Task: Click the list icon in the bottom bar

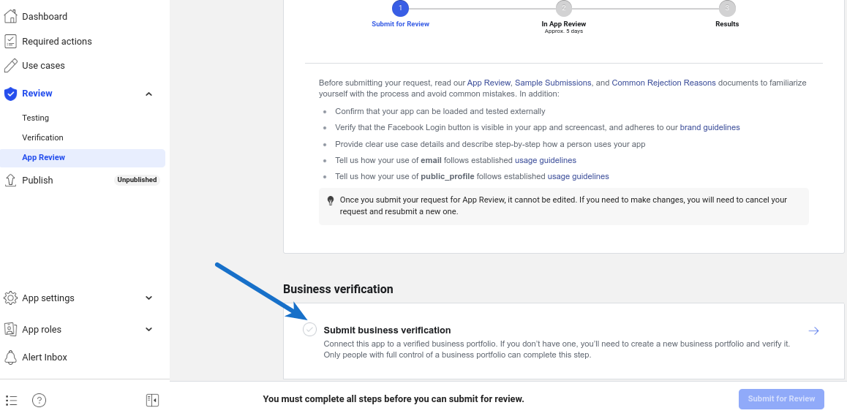Action: [x=12, y=400]
